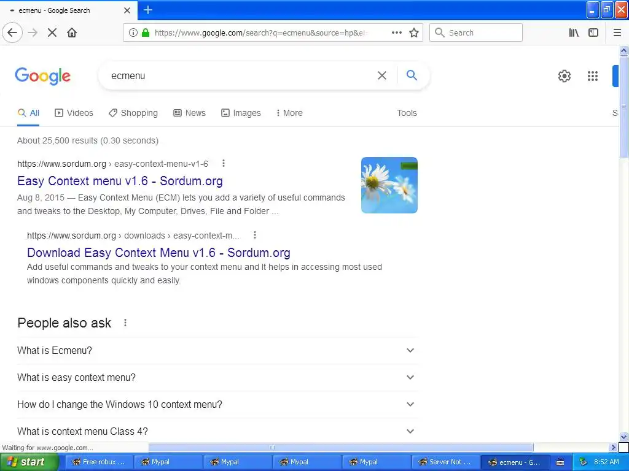Click the sordum.org easy-context-menu-v1-6 URL breadcrumb
629x471 pixels.
(x=113, y=164)
